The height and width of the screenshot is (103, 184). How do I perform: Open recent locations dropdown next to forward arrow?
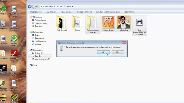tap(37, 7)
